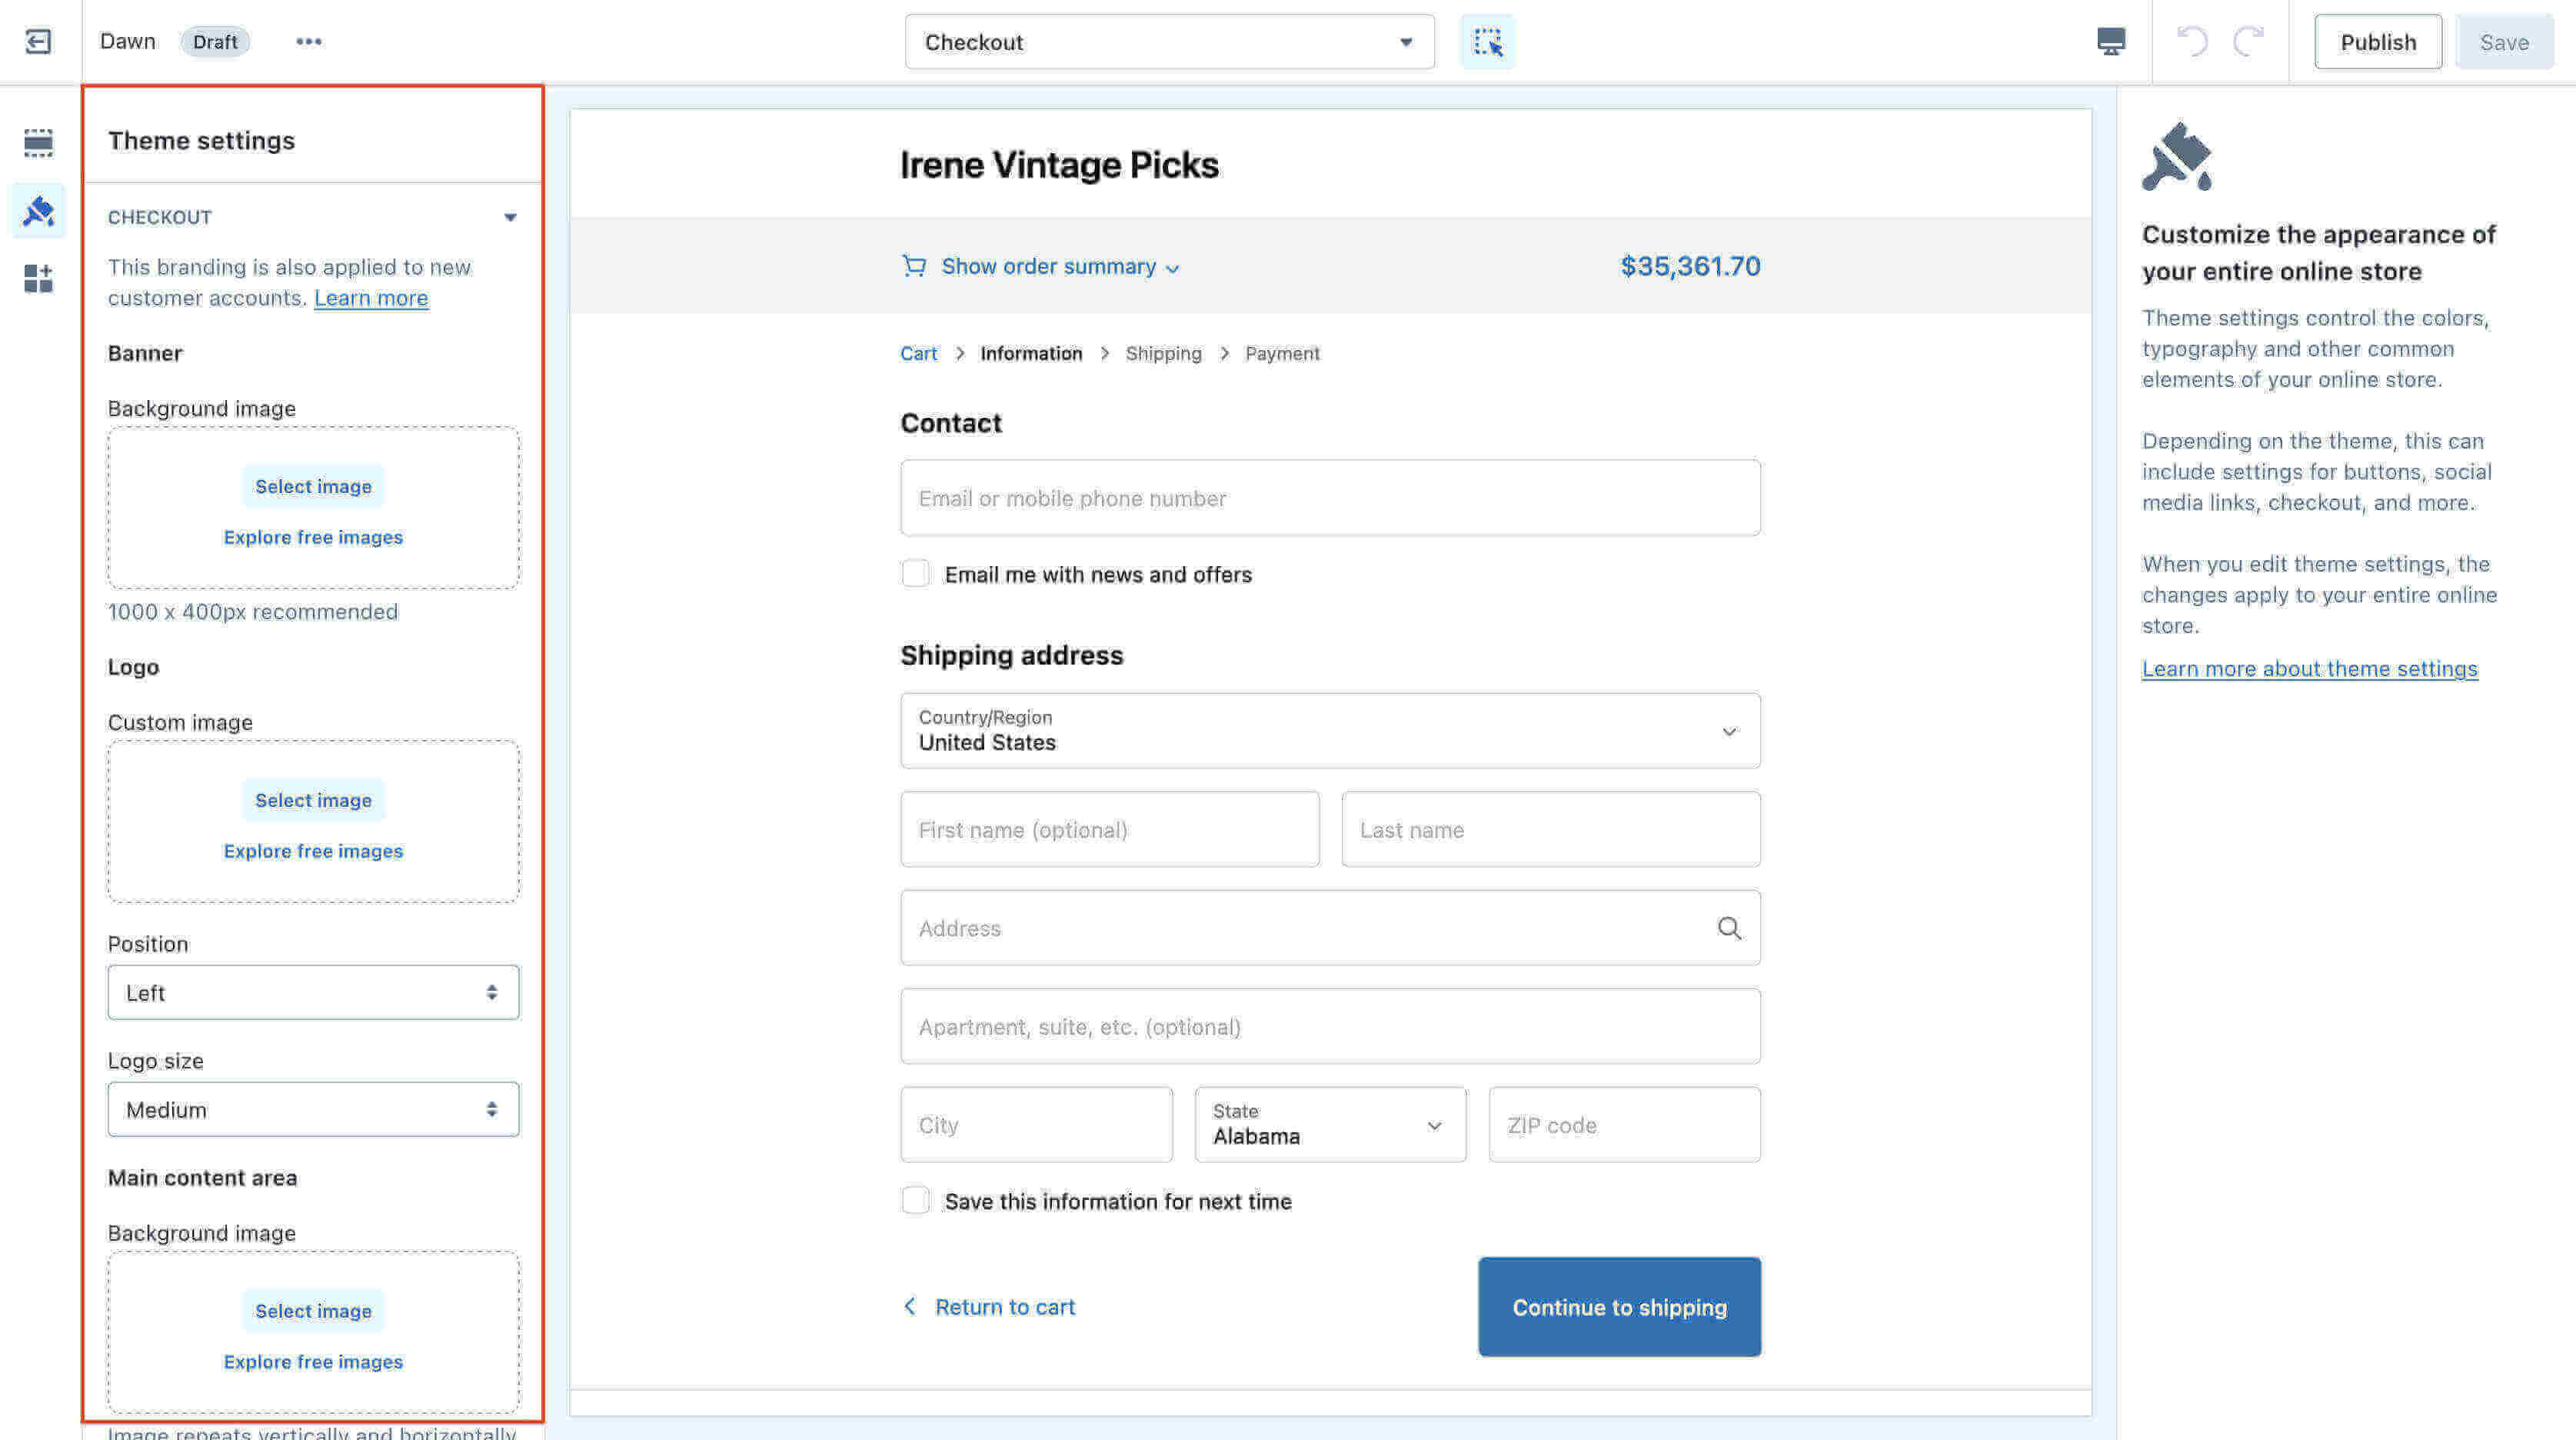Click the Theme settings panel heading

(201, 140)
